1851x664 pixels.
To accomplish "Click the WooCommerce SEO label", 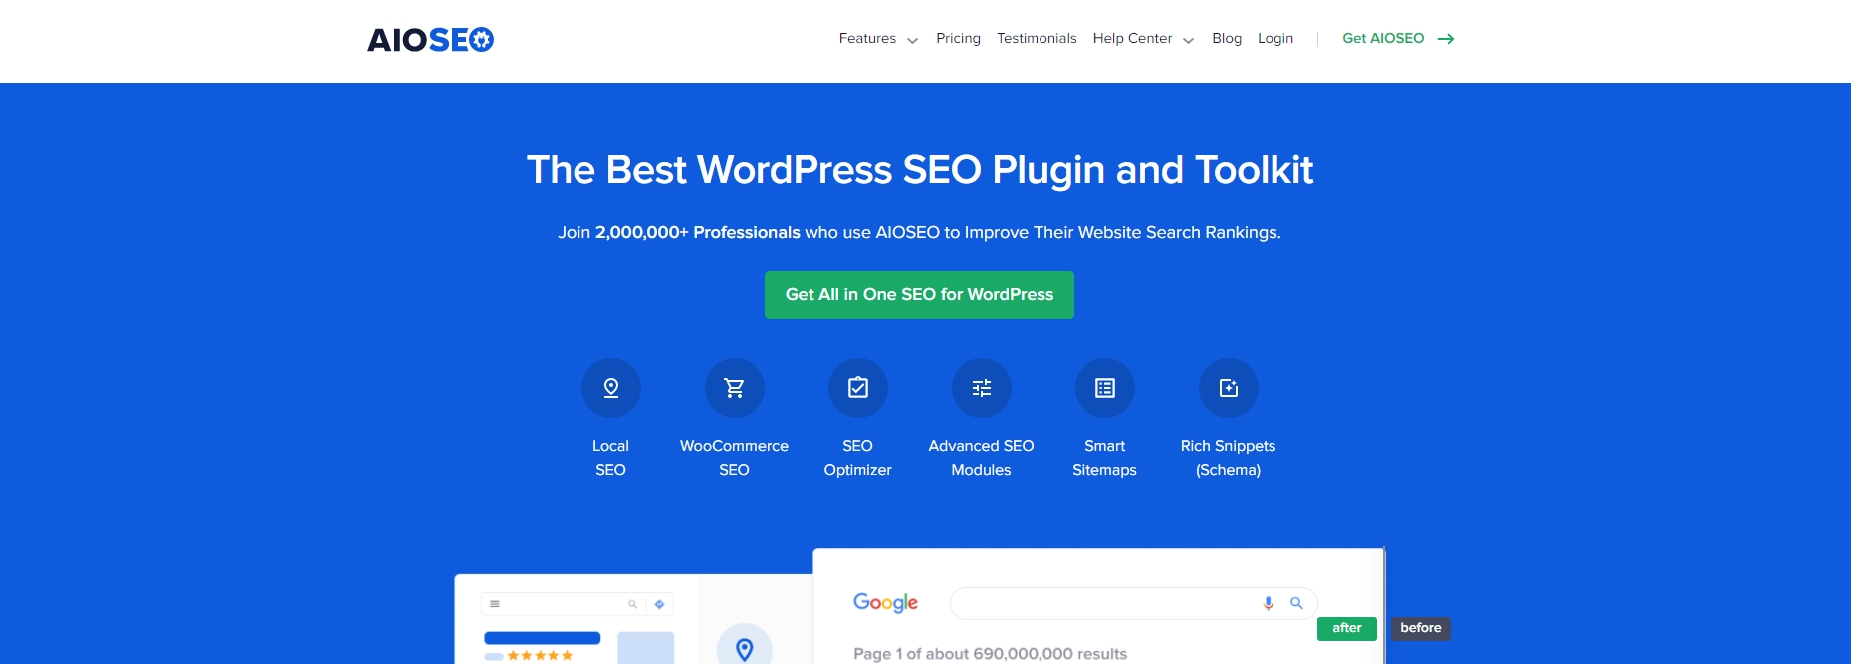I will coord(735,458).
